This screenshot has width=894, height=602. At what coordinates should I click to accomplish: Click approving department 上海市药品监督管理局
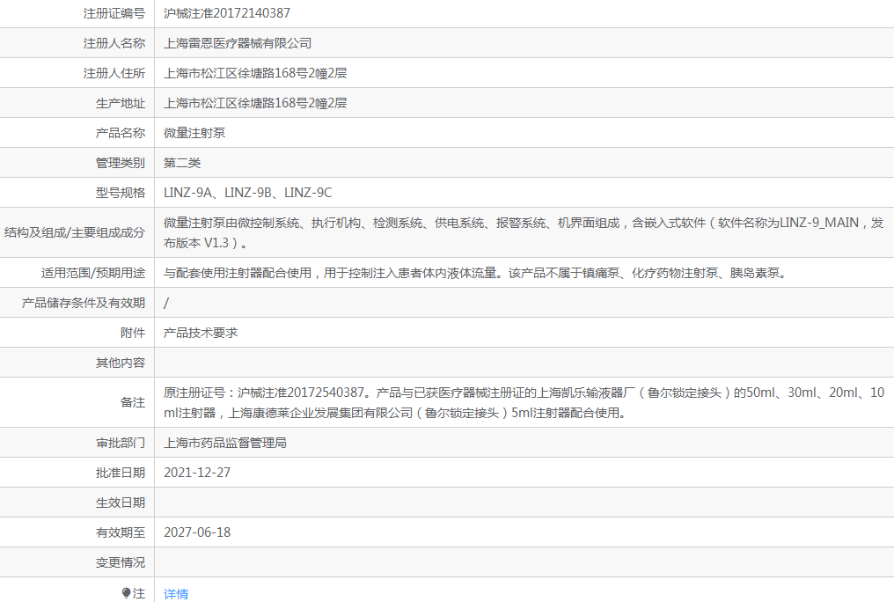225,443
